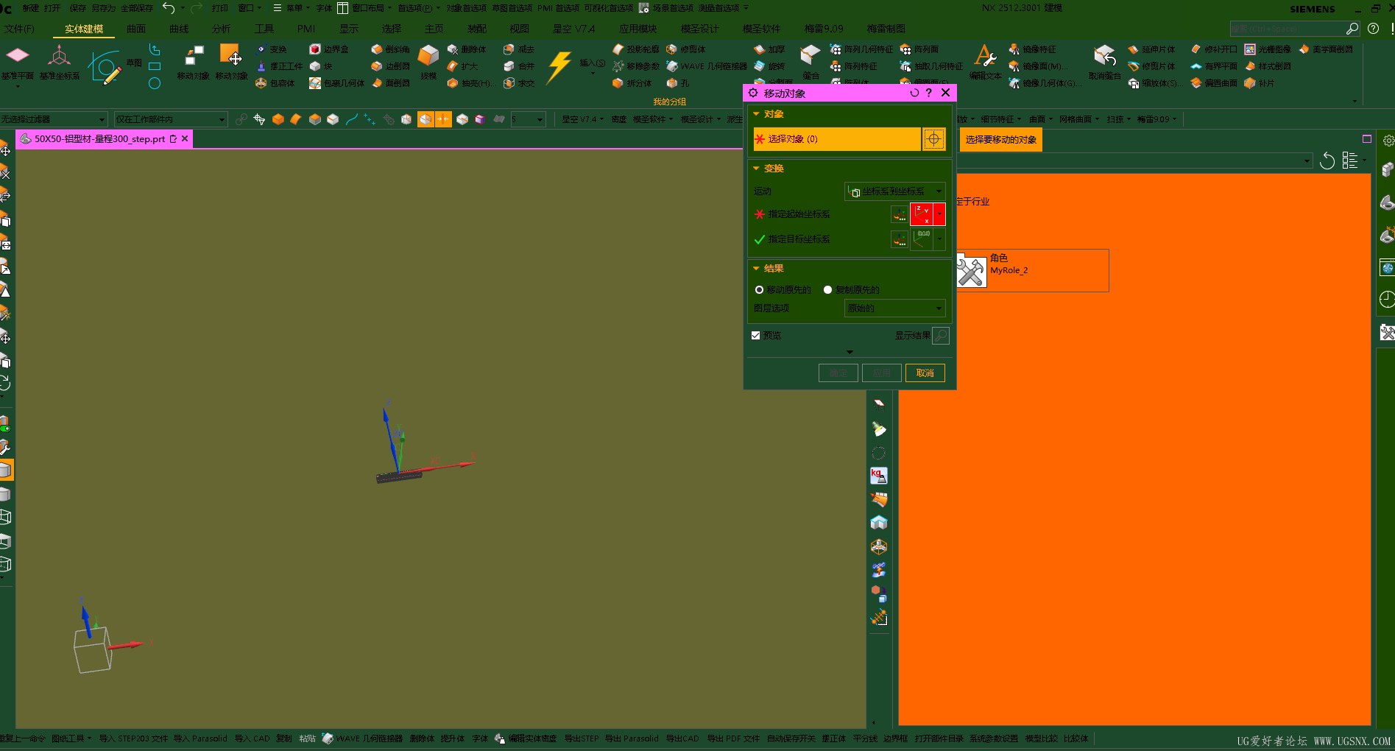Expand more dialog options arrow below 预览

(850, 352)
